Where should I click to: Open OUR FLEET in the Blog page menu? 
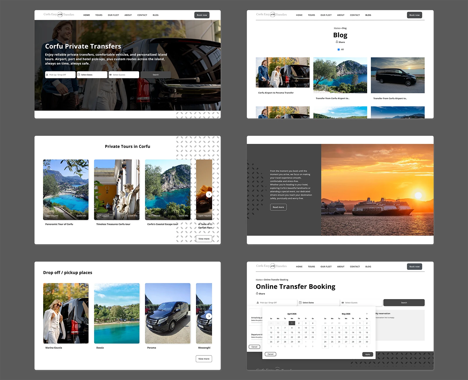(326, 15)
